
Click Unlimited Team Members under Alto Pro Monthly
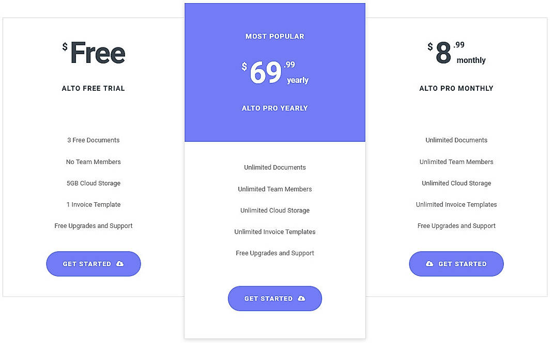point(456,161)
